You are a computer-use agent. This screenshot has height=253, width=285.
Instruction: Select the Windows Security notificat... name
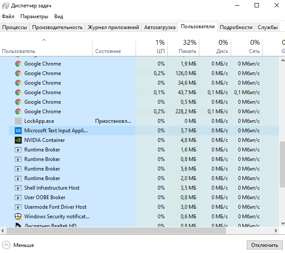(x=57, y=217)
